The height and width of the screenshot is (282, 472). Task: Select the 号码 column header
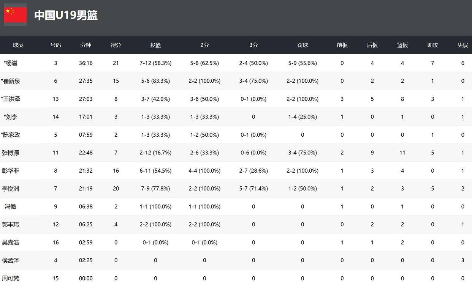[55, 45]
